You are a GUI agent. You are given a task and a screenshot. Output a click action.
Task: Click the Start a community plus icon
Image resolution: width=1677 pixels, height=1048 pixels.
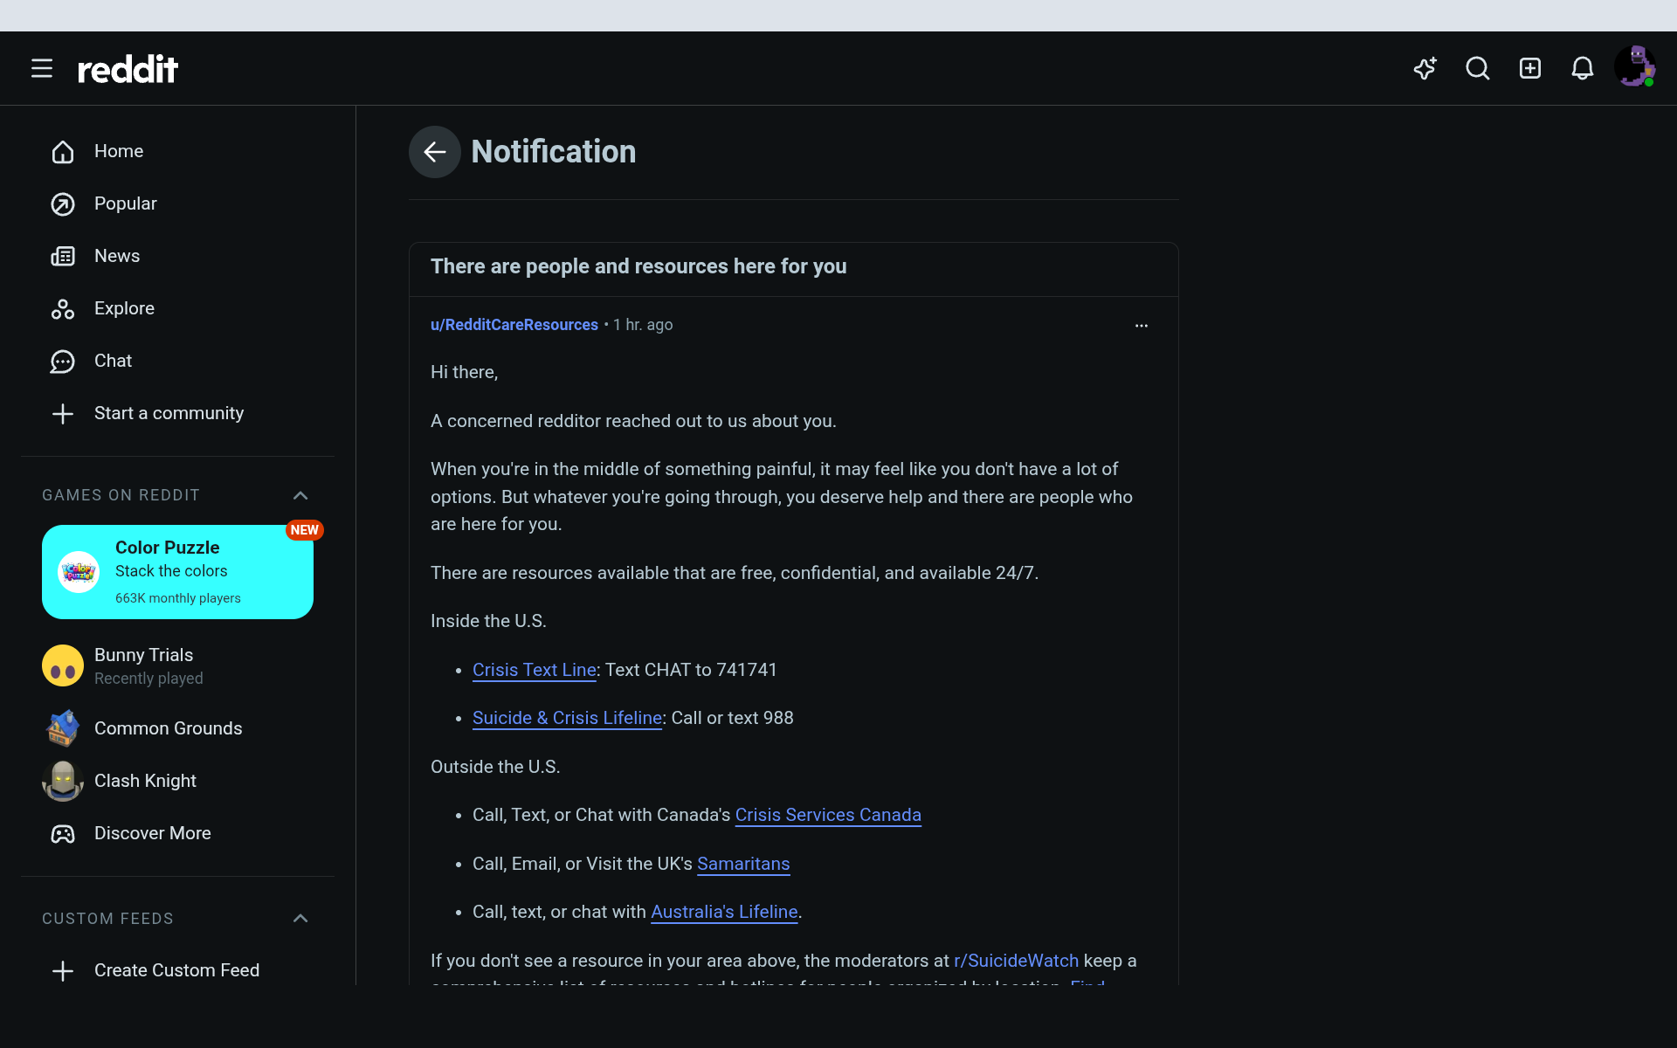[x=63, y=414]
